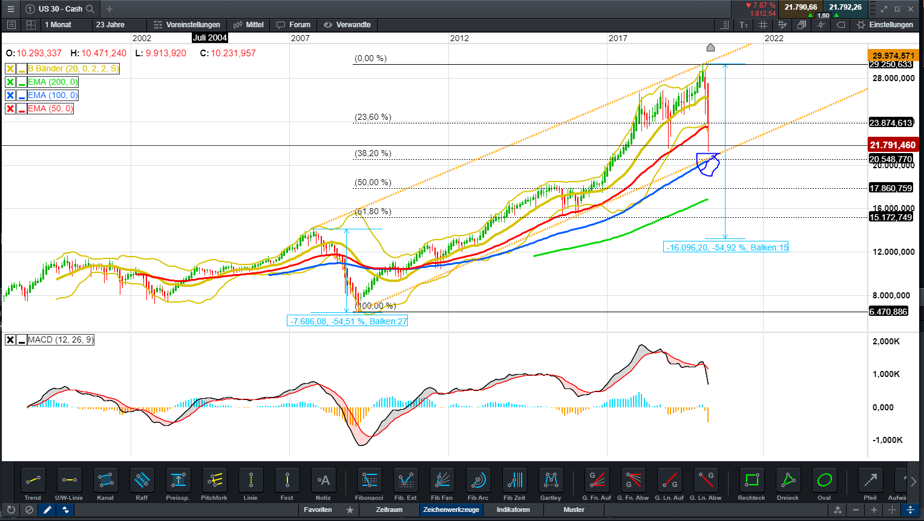Close the MACD (12, 26, 9) panel

coord(10,340)
